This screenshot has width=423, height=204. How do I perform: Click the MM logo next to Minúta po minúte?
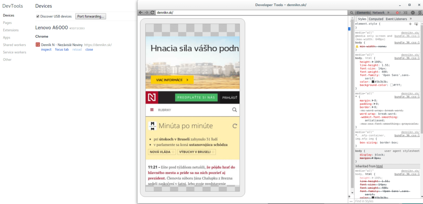pos(152,126)
